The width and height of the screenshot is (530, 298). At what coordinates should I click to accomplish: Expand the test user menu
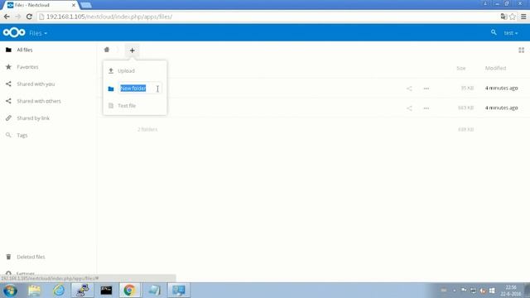511,33
